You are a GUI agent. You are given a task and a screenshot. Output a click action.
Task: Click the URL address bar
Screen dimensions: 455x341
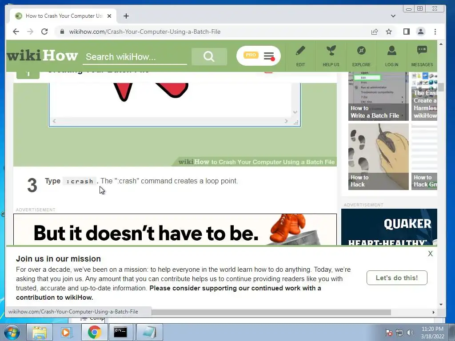click(215, 32)
